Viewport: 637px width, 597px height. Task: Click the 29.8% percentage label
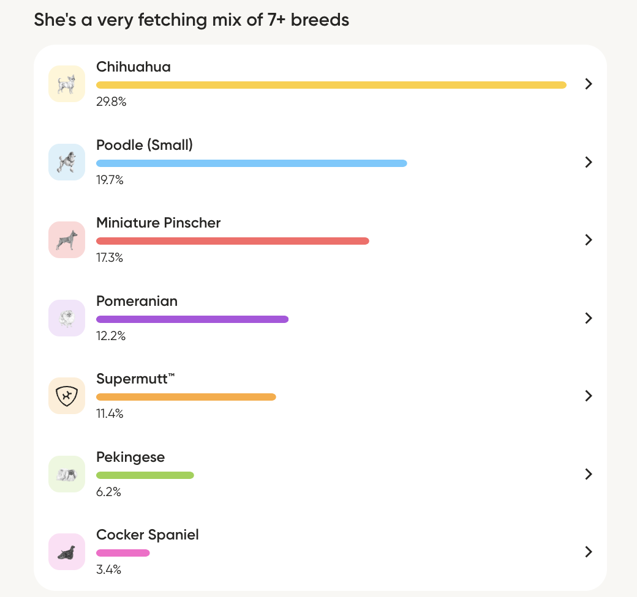tap(110, 102)
